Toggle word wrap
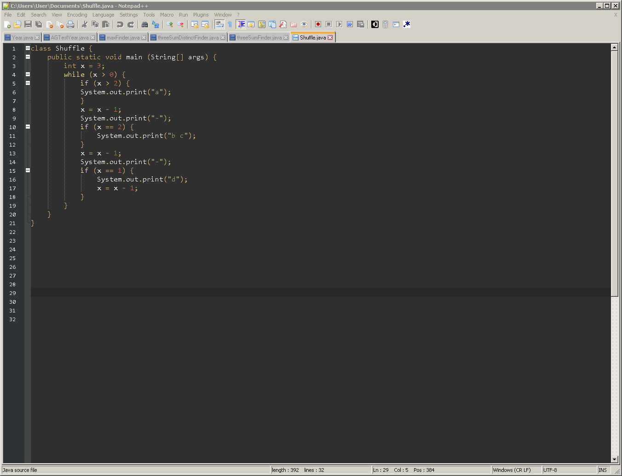Image resolution: width=622 pixels, height=476 pixels. pyautogui.click(x=219, y=24)
